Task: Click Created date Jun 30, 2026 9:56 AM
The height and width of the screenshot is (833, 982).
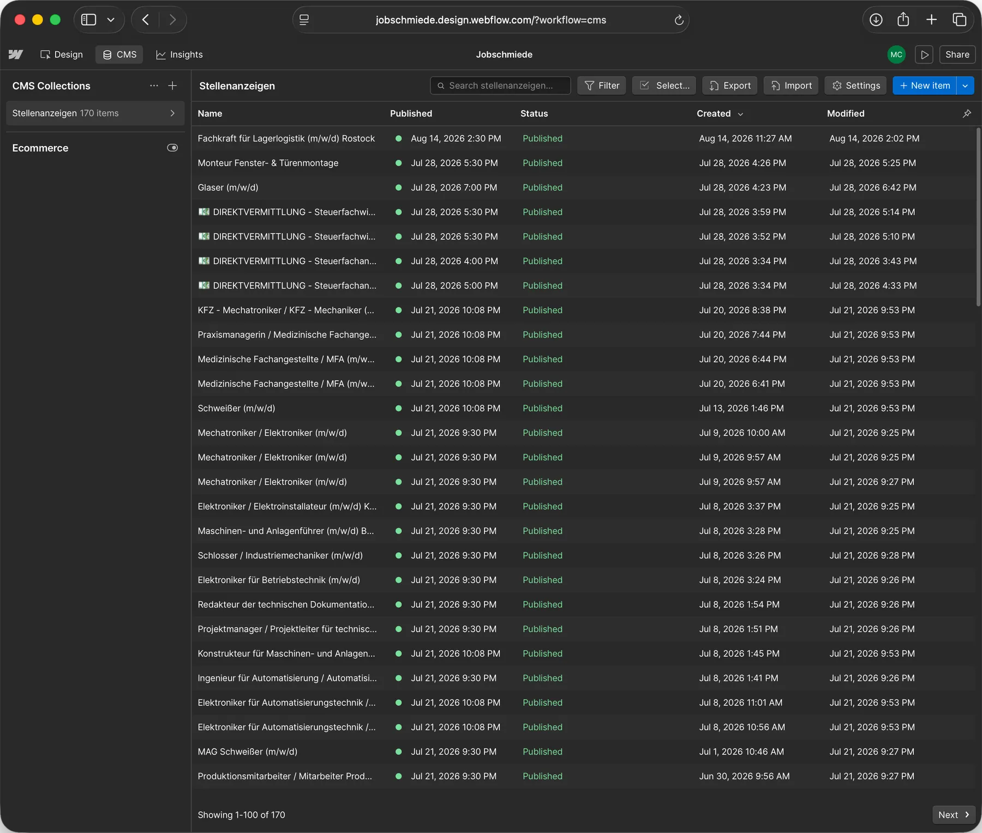Action: [x=744, y=776]
